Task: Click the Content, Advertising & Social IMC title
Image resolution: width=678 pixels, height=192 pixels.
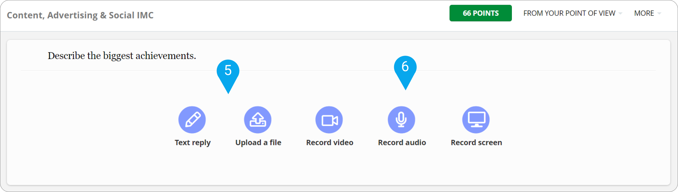Action: tap(80, 15)
